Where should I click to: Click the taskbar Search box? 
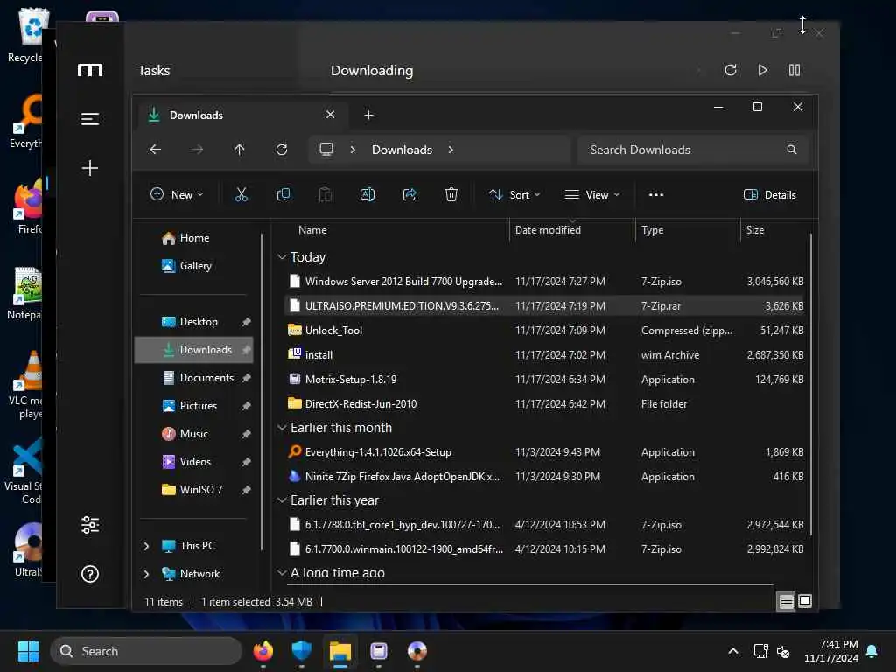(146, 651)
